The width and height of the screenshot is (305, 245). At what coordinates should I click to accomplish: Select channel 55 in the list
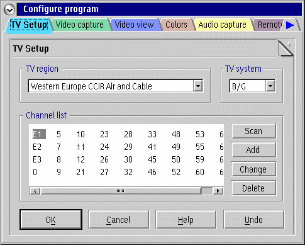coord(200,147)
